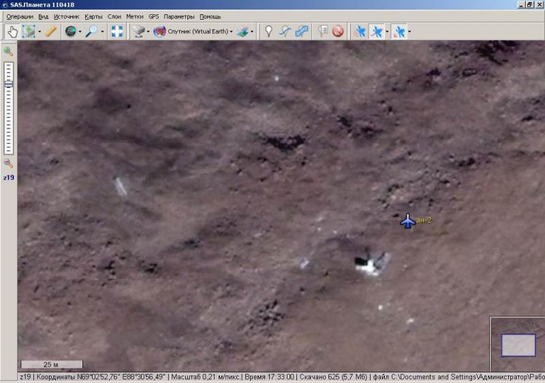The height and width of the screenshot is (383, 545).
Task: Toggle the third GPS satellite button
Action: click(x=399, y=31)
